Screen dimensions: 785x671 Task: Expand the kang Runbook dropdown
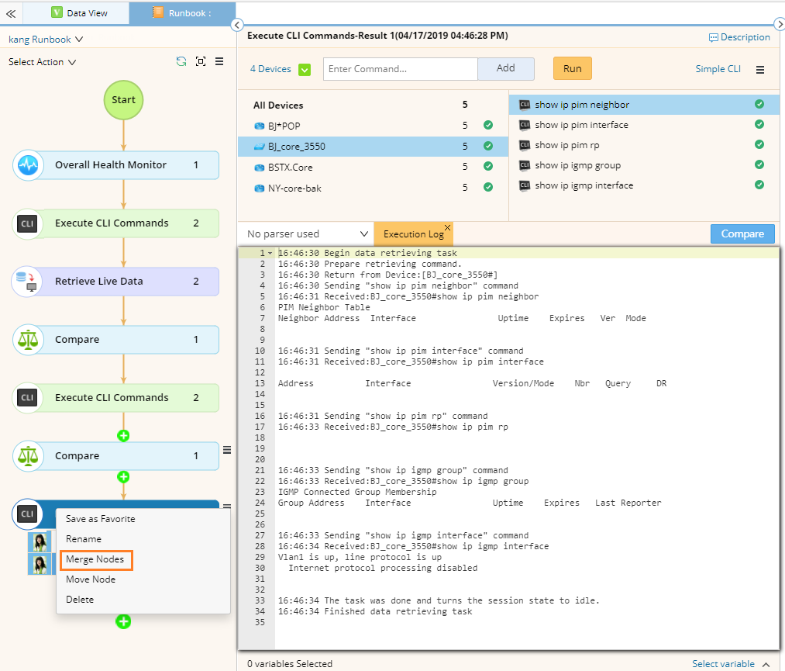coord(46,39)
